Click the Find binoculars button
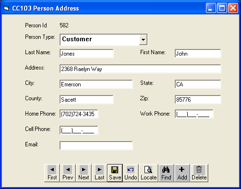 click(x=166, y=173)
